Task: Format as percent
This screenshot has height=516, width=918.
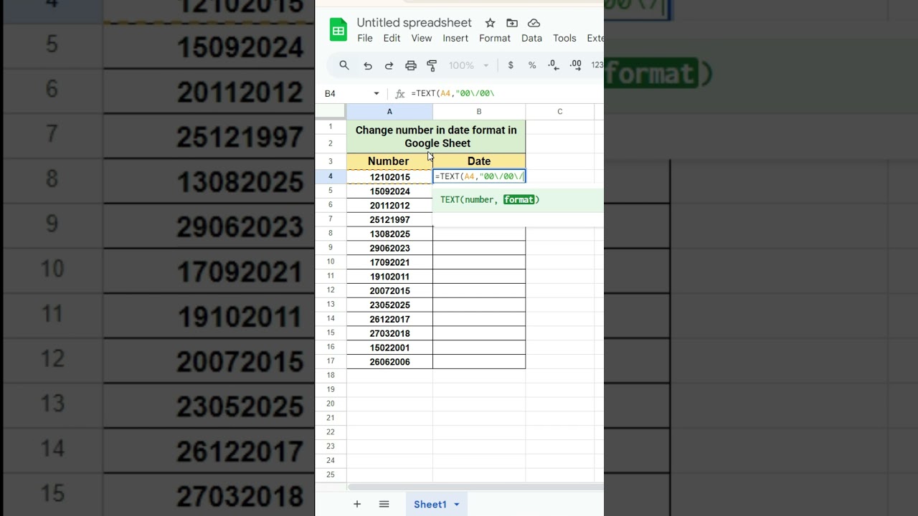Action: [532, 65]
